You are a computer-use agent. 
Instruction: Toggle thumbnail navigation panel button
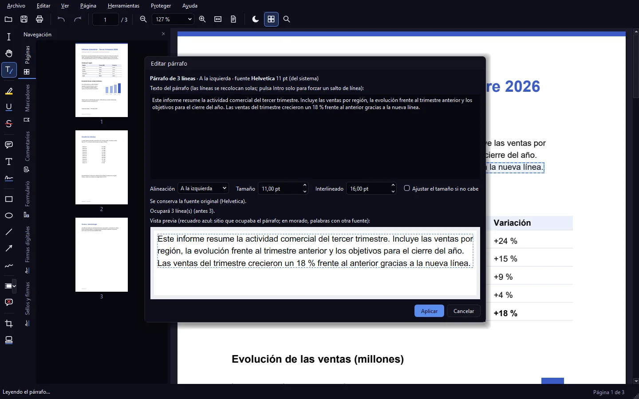pos(271,19)
